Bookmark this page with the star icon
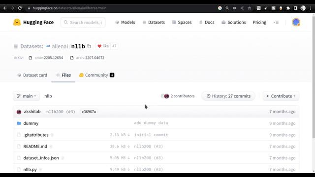 click(250, 8)
